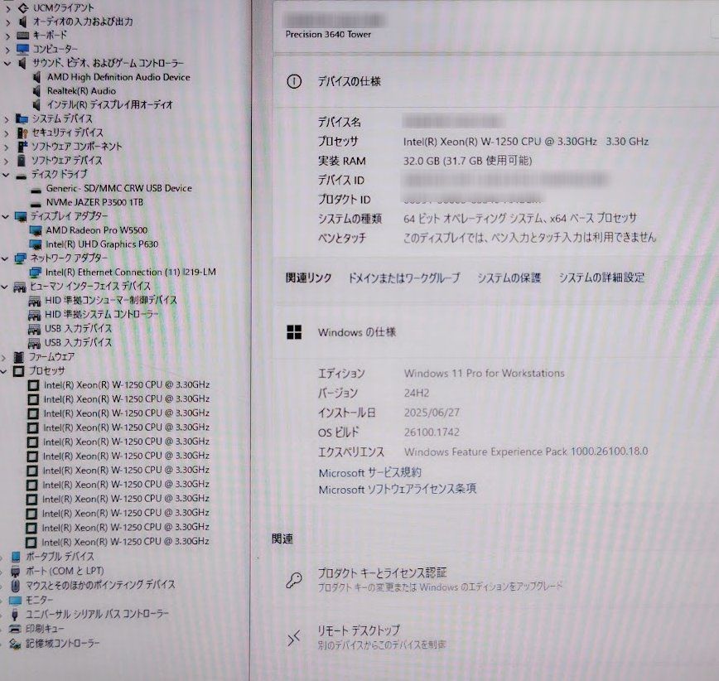The width and height of the screenshot is (719, 681).
Task: Click the コンピューター monitor icon
Action: [x=22, y=49]
